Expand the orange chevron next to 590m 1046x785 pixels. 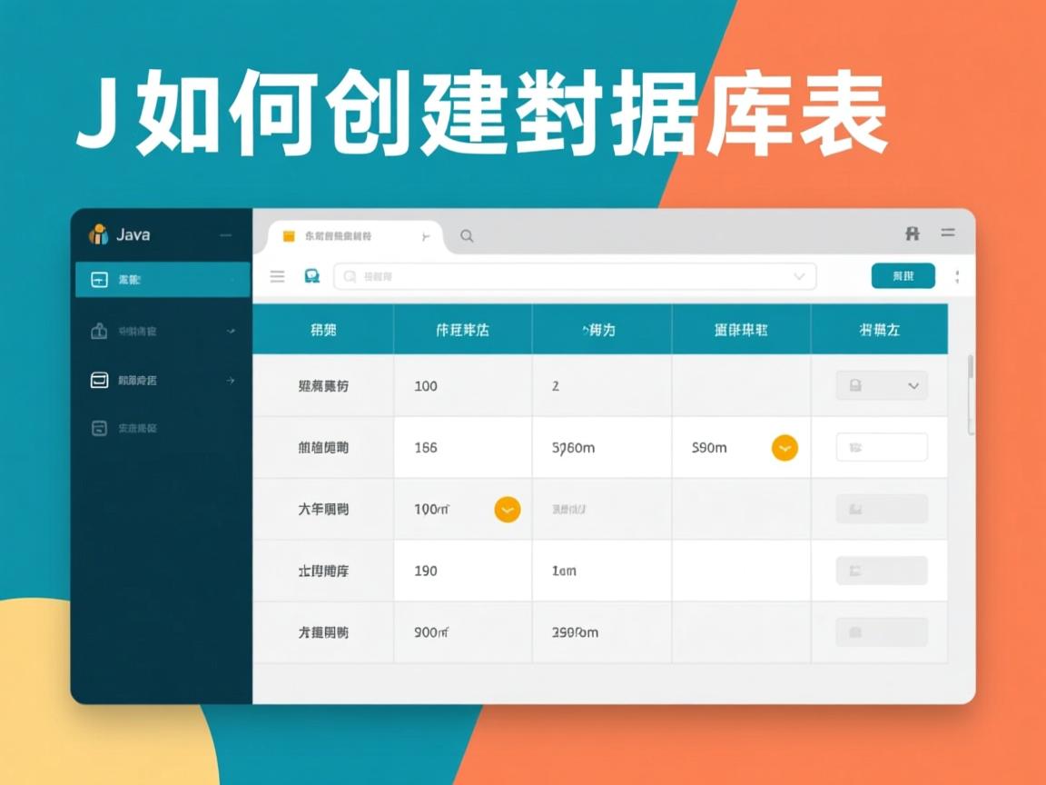tap(784, 448)
